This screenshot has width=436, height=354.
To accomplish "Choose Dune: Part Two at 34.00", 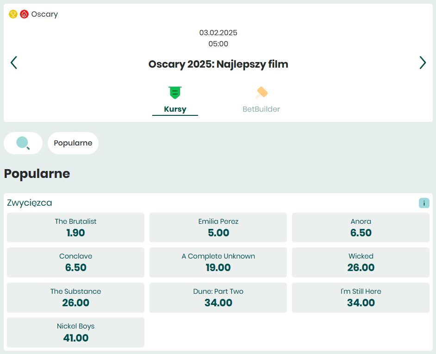I will tap(218, 297).
